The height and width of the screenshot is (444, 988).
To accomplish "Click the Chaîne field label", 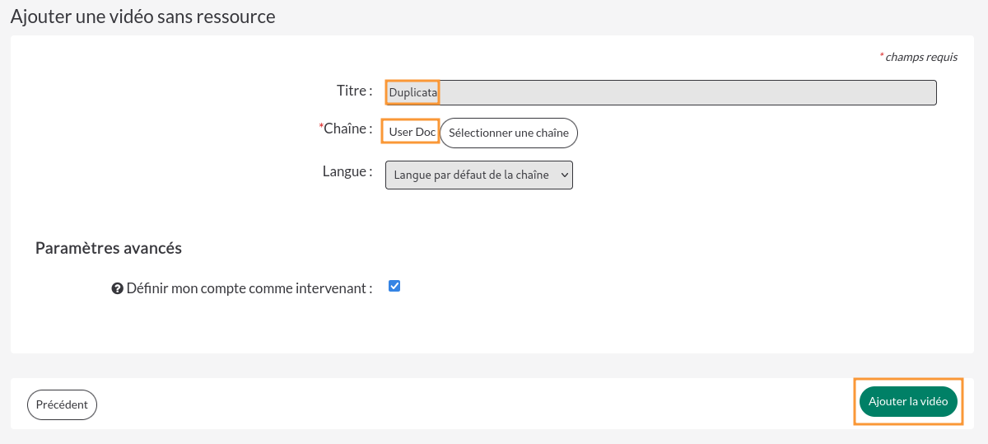I will (346, 129).
